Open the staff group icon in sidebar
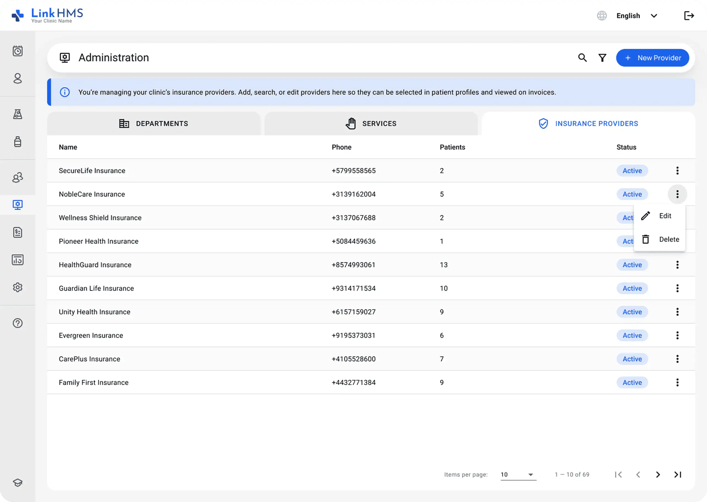This screenshot has width=707, height=502. coord(18,177)
